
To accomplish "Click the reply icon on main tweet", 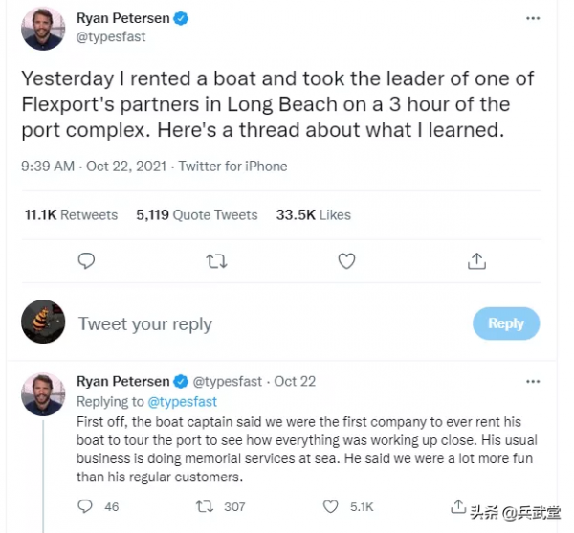I will coord(86,260).
